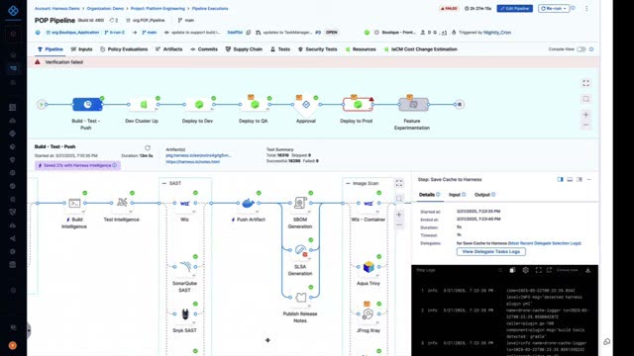Open the Supply Chain tab
The image size is (634, 356).
244,49
